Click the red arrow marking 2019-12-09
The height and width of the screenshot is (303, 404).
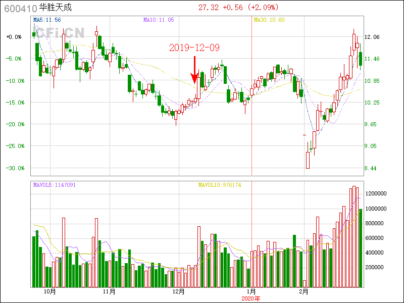194,71
